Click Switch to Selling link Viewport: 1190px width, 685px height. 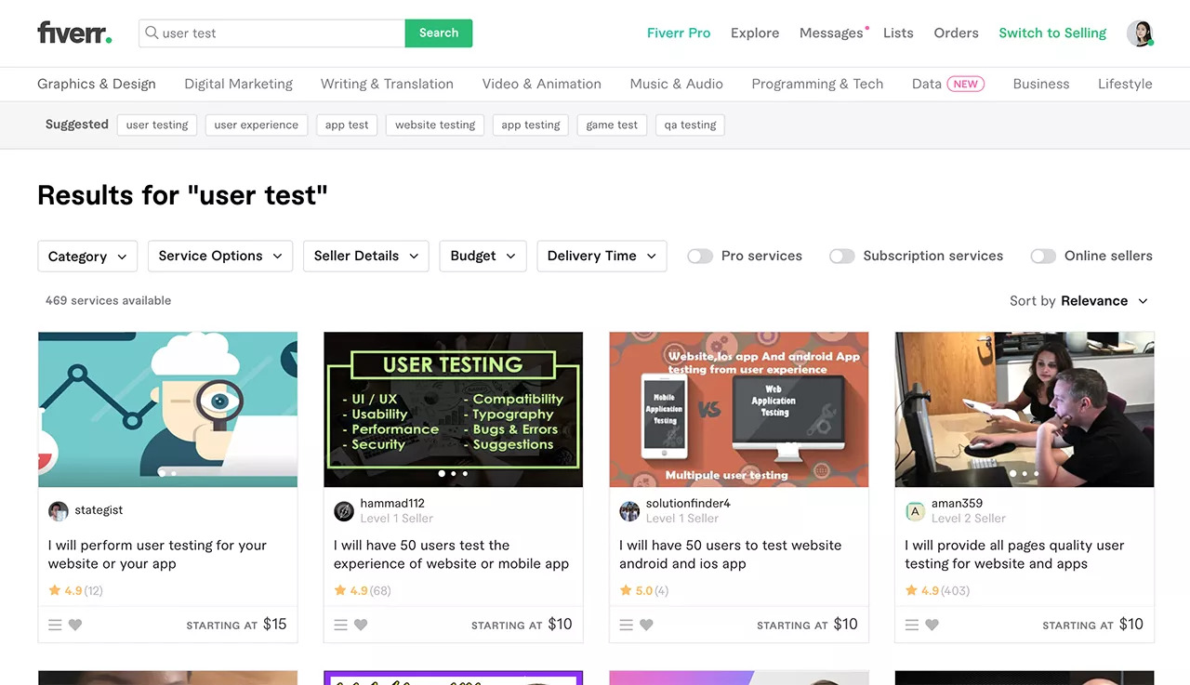(1052, 33)
